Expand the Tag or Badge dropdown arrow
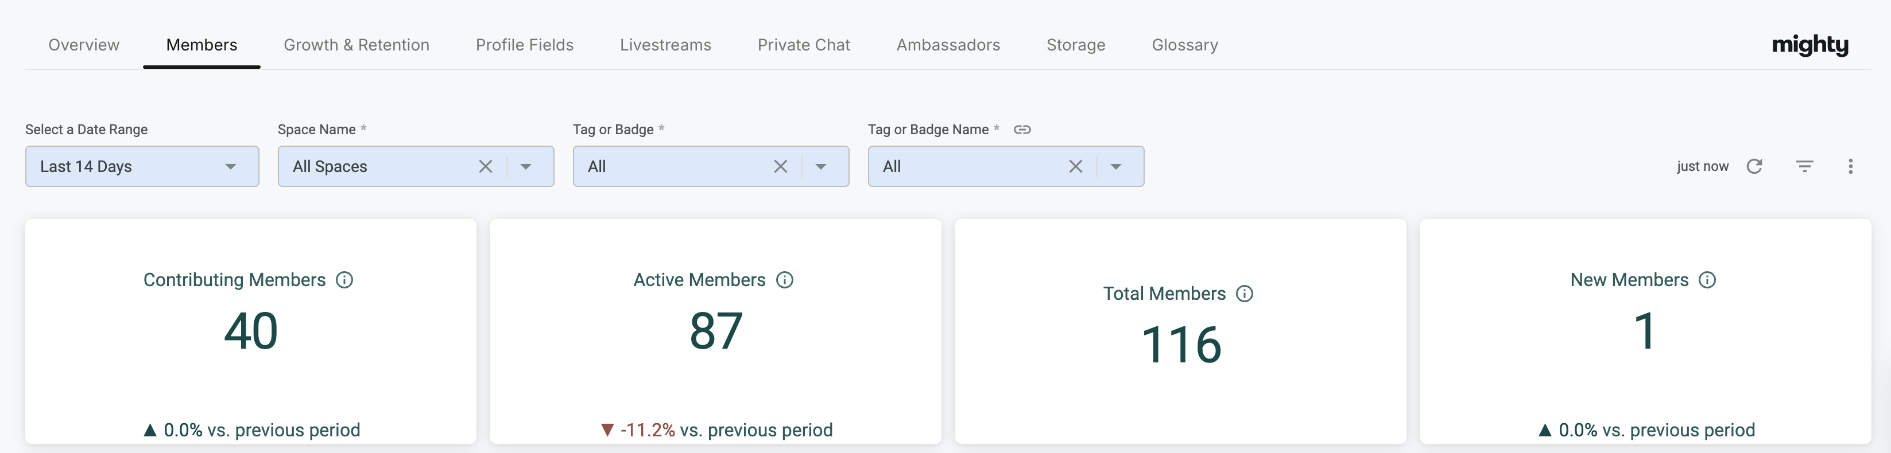This screenshot has width=1891, height=453. point(821,166)
